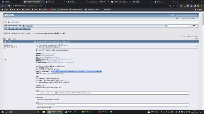Image resolution: width=204 pixels, height=114 pixels.
Task: Open Task View on the taskbar
Action: click(x=38, y=112)
